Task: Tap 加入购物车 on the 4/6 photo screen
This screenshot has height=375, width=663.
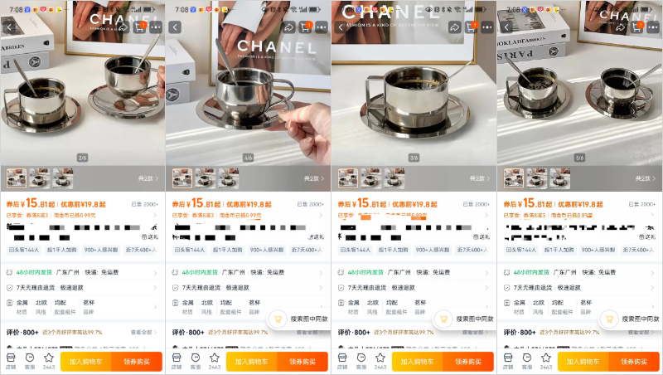Action: point(252,362)
